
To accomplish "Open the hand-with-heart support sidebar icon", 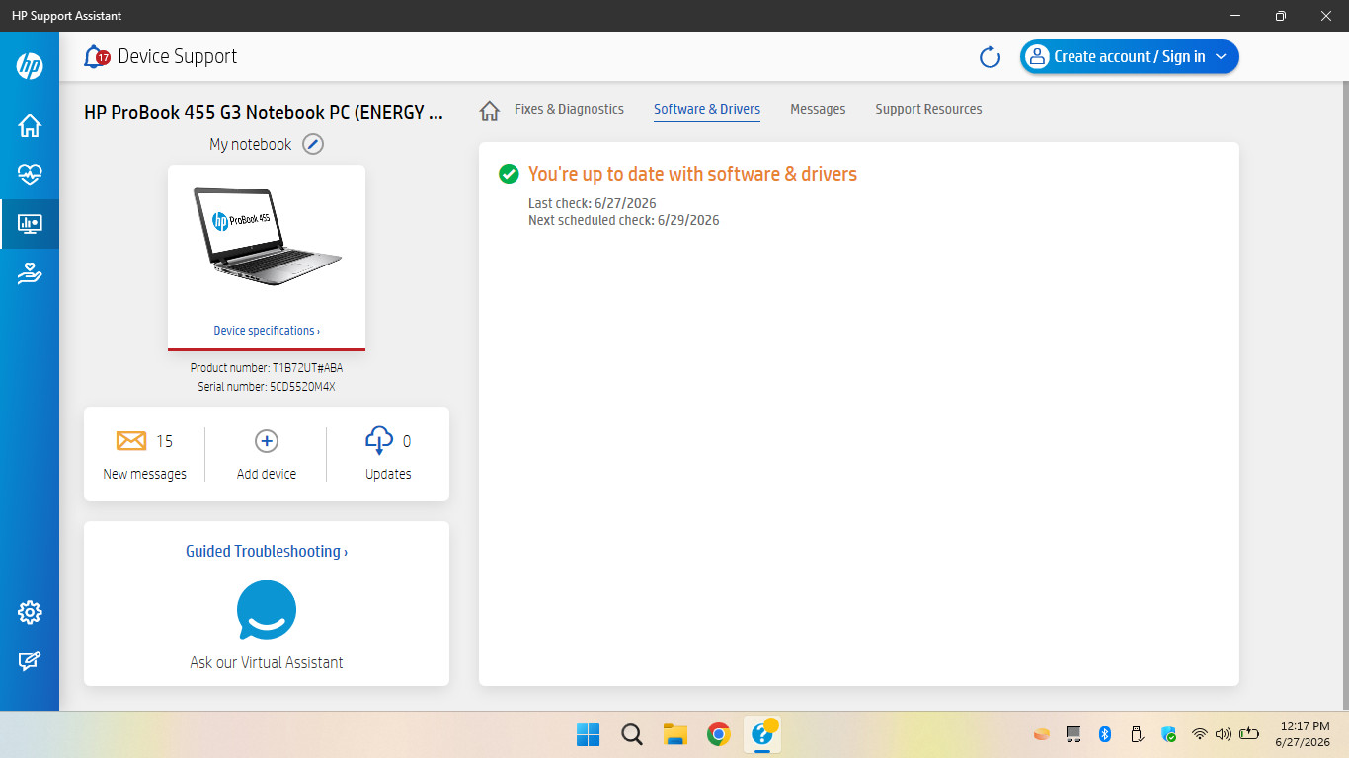I will (x=30, y=273).
